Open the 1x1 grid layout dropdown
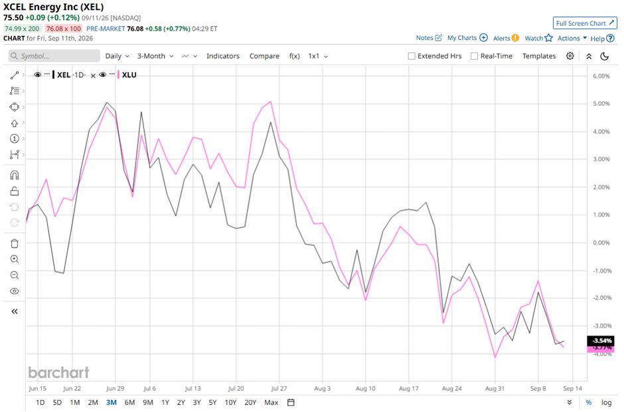624x412 pixels. point(318,56)
